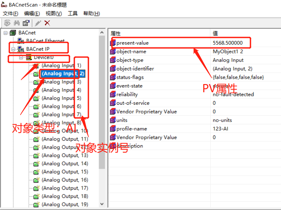Screen dimensions: 281x210
Task: Click the binoculars find toolbar icon
Action: (17, 23)
